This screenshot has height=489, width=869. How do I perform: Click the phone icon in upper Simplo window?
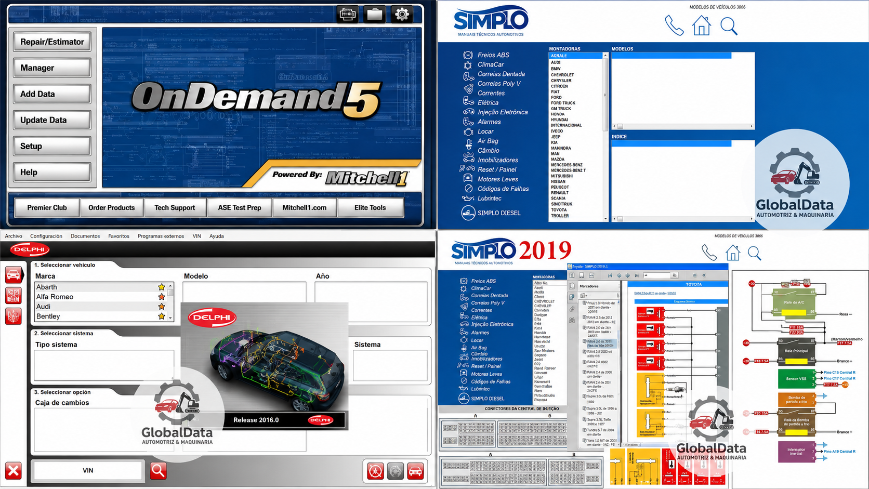[674, 25]
